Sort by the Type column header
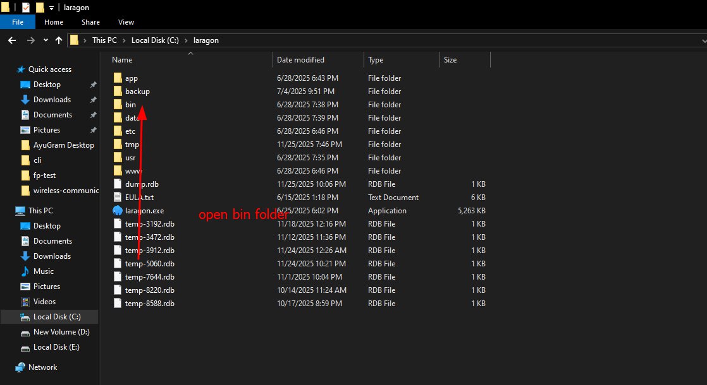707x385 pixels. [376, 60]
